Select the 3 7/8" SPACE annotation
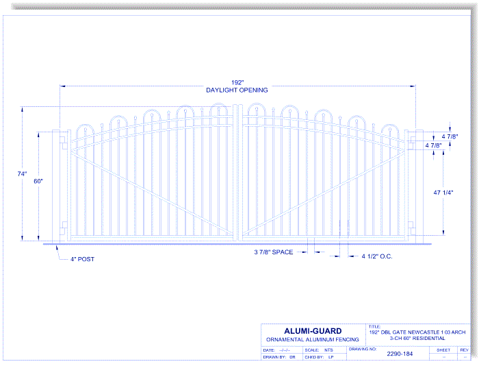The width and height of the screenshot is (479, 377). (x=274, y=252)
